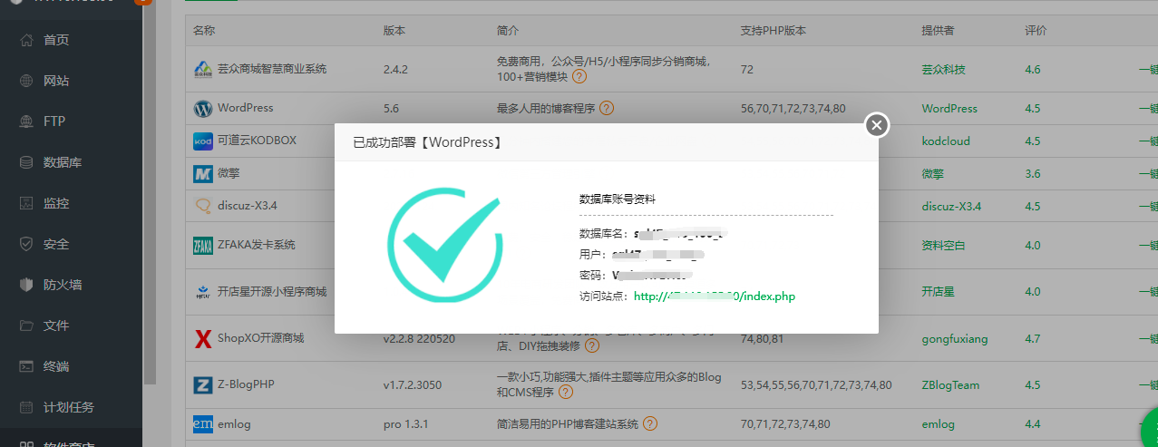
Task: Click the KODBOX logo icon
Action: (203, 141)
